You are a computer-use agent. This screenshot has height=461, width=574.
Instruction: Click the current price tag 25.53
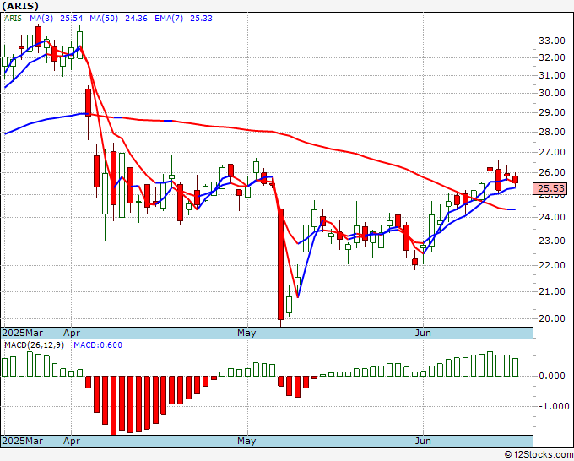(550, 188)
